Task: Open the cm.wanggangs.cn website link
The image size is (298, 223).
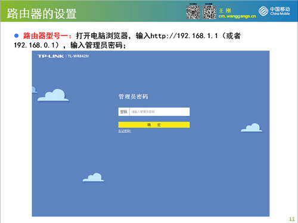Action: [237, 16]
